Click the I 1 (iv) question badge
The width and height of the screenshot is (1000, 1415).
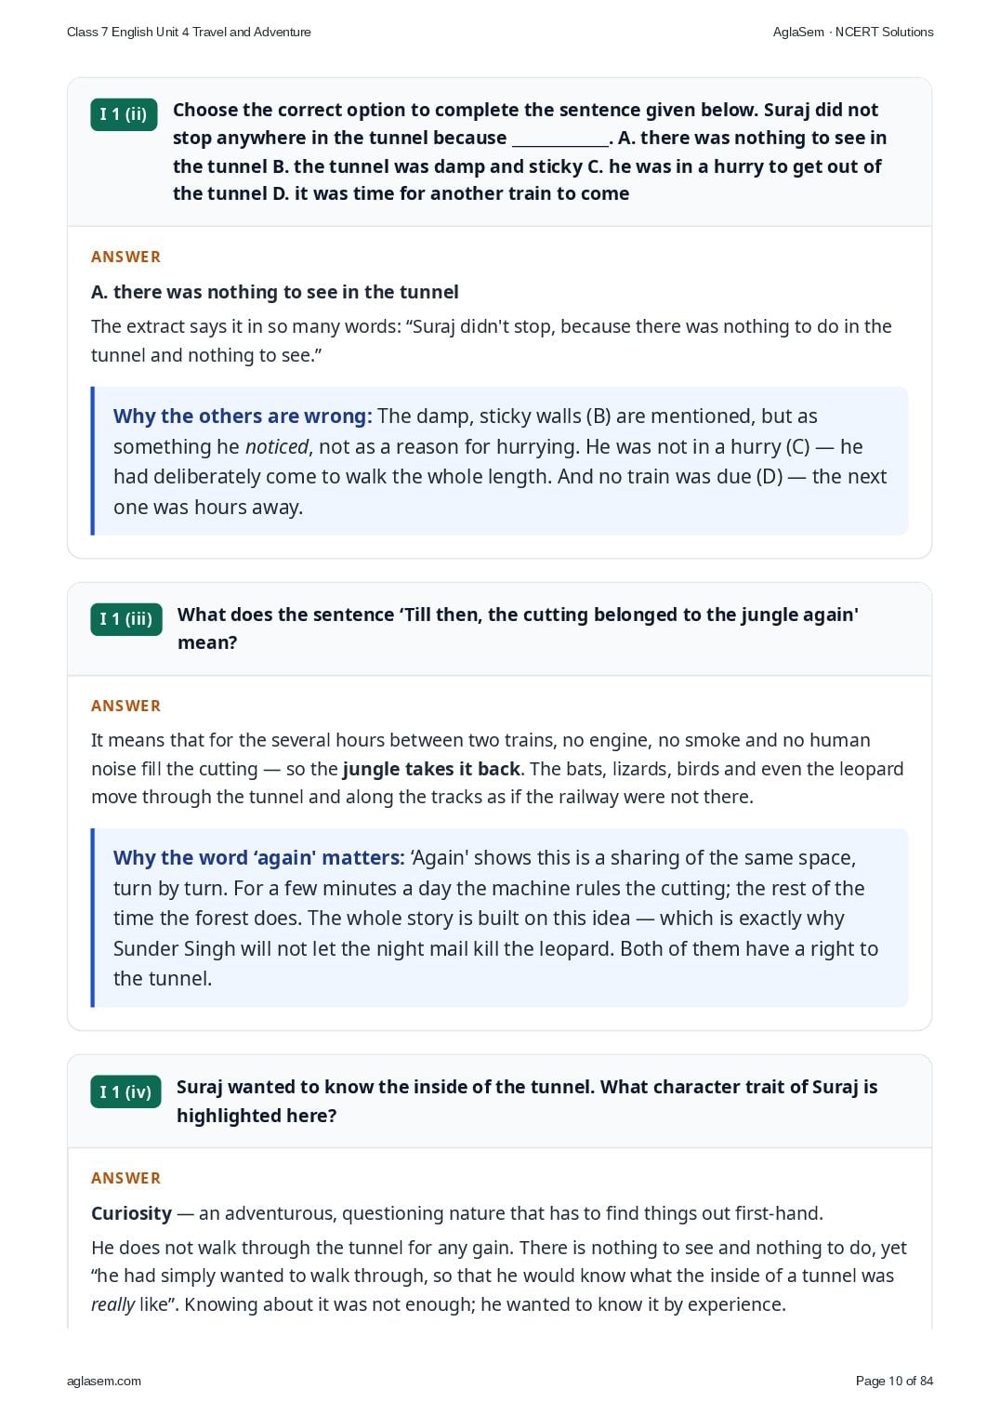(x=125, y=1091)
